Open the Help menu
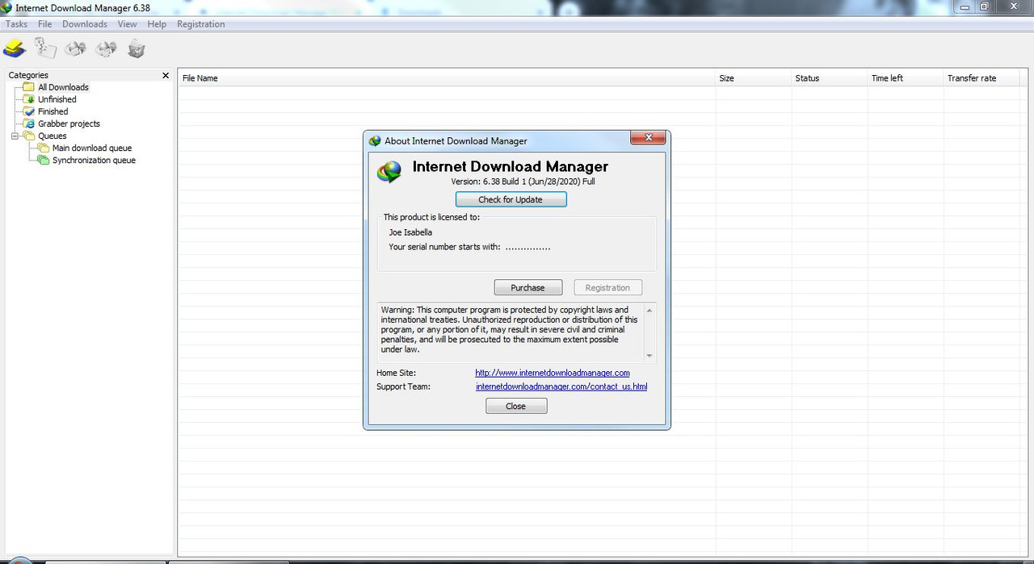The image size is (1034, 564). (x=157, y=24)
